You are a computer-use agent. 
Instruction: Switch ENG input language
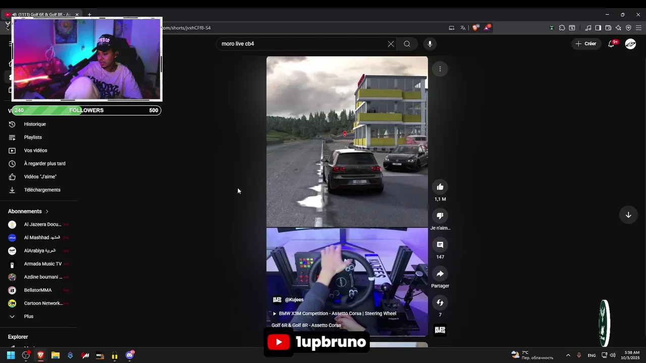coord(591,355)
